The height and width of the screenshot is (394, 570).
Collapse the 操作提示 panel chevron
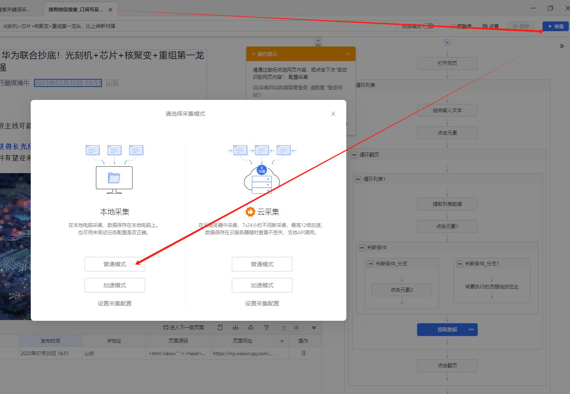[348, 54]
